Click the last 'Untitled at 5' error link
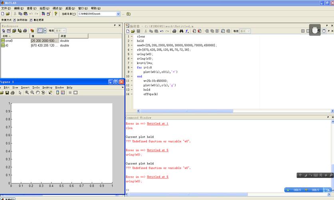This screenshot has height=200, width=334. [x=158, y=177]
